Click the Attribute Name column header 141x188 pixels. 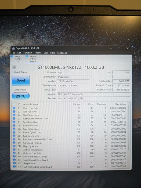(31, 104)
